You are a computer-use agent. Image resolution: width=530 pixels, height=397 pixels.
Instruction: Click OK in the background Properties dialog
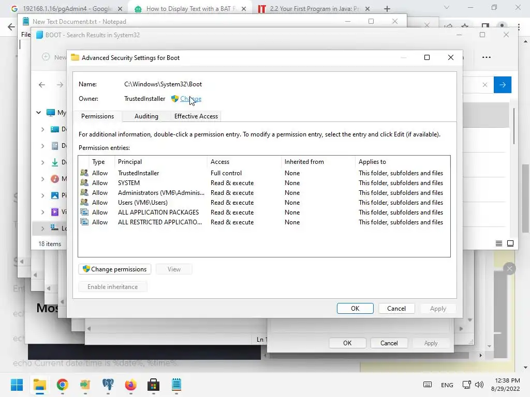(347, 343)
